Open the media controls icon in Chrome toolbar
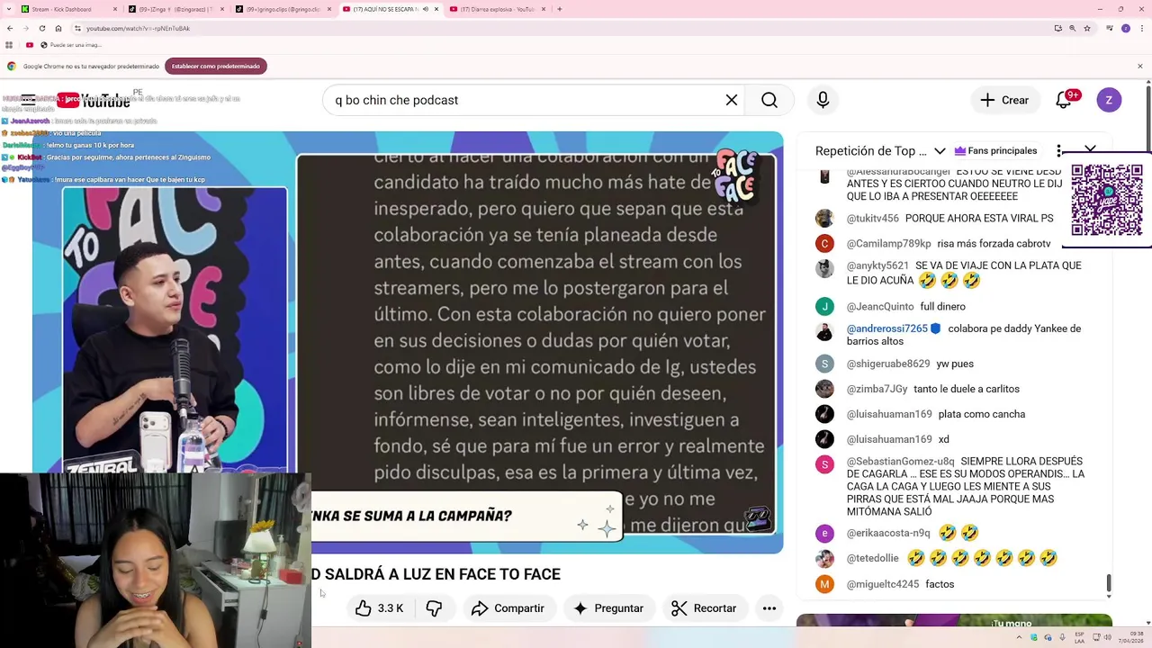This screenshot has height=648, width=1152. [x=1108, y=28]
